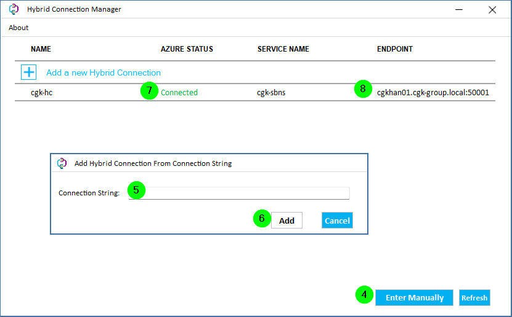Minimize the Hybrid Connection Manager window

(x=459, y=10)
